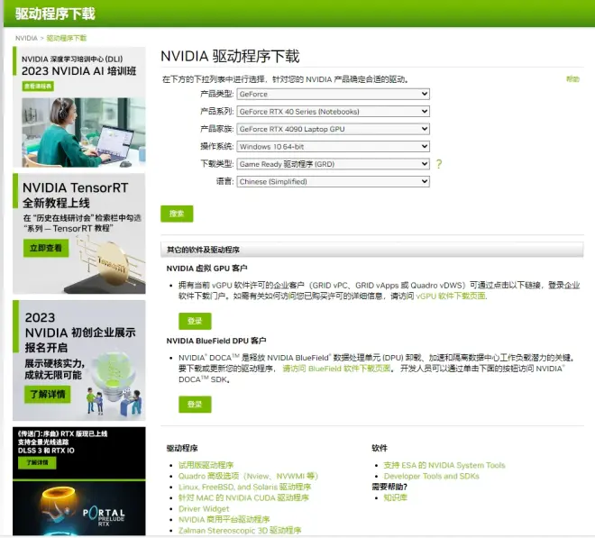Click 立即查看 in TensorRT banner
The width and height of the screenshot is (595, 538).
click(x=46, y=248)
